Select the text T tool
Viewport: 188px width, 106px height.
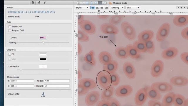(100, 3)
